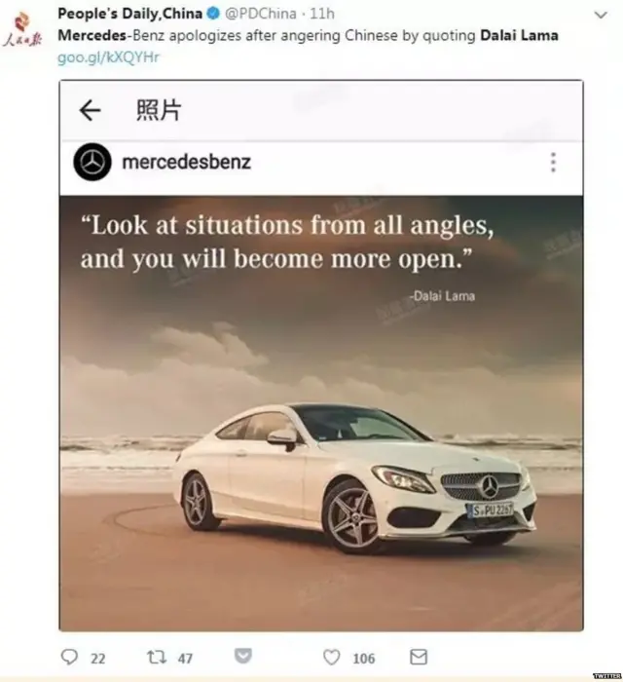Click the reply speech bubble icon

(x=69, y=658)
